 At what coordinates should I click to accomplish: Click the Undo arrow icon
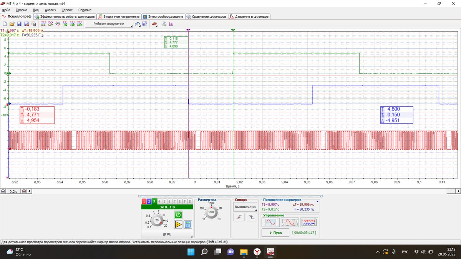(137, 24)
